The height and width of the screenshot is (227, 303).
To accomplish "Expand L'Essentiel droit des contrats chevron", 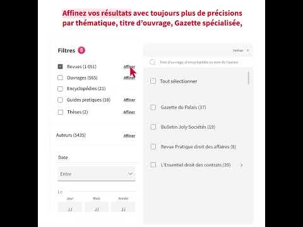I will tap(241, 165).
